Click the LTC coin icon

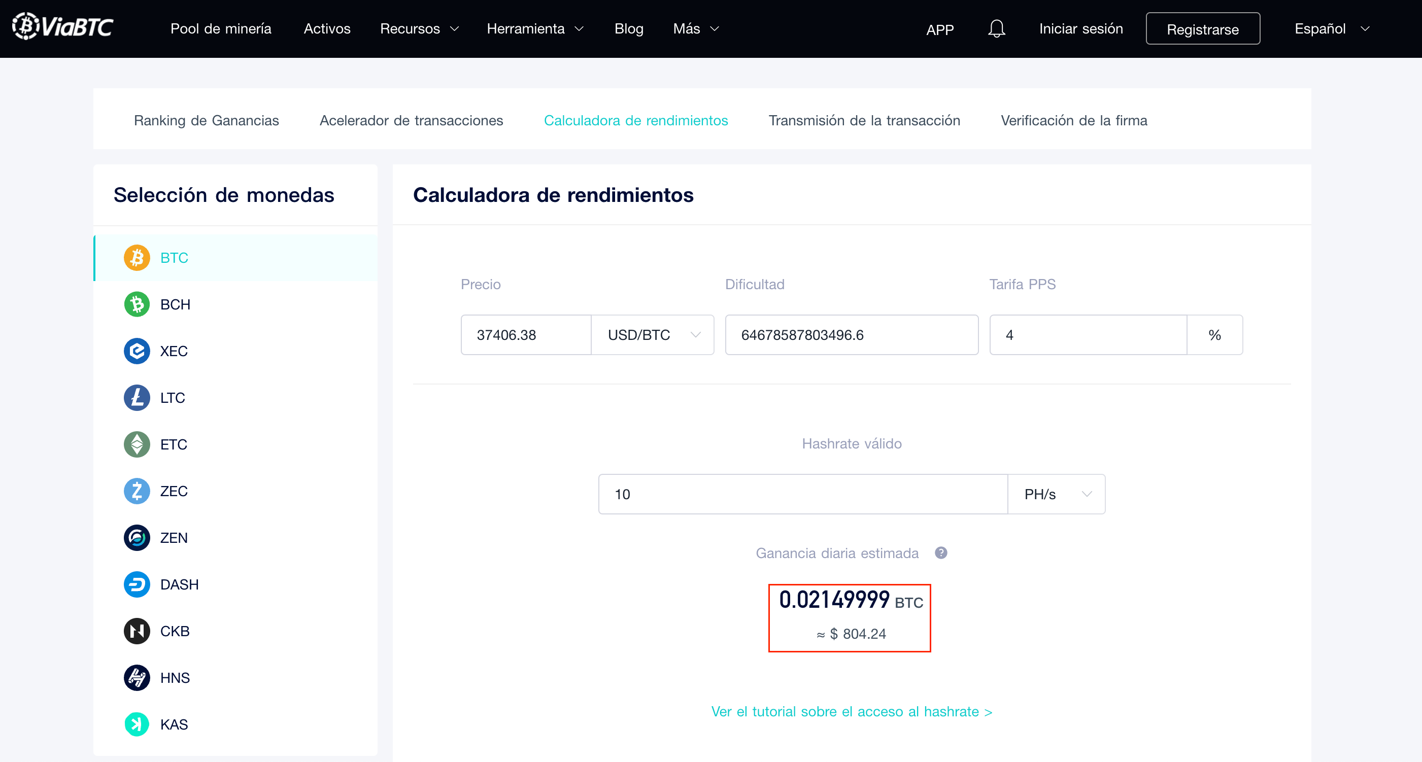click(137, 397)
